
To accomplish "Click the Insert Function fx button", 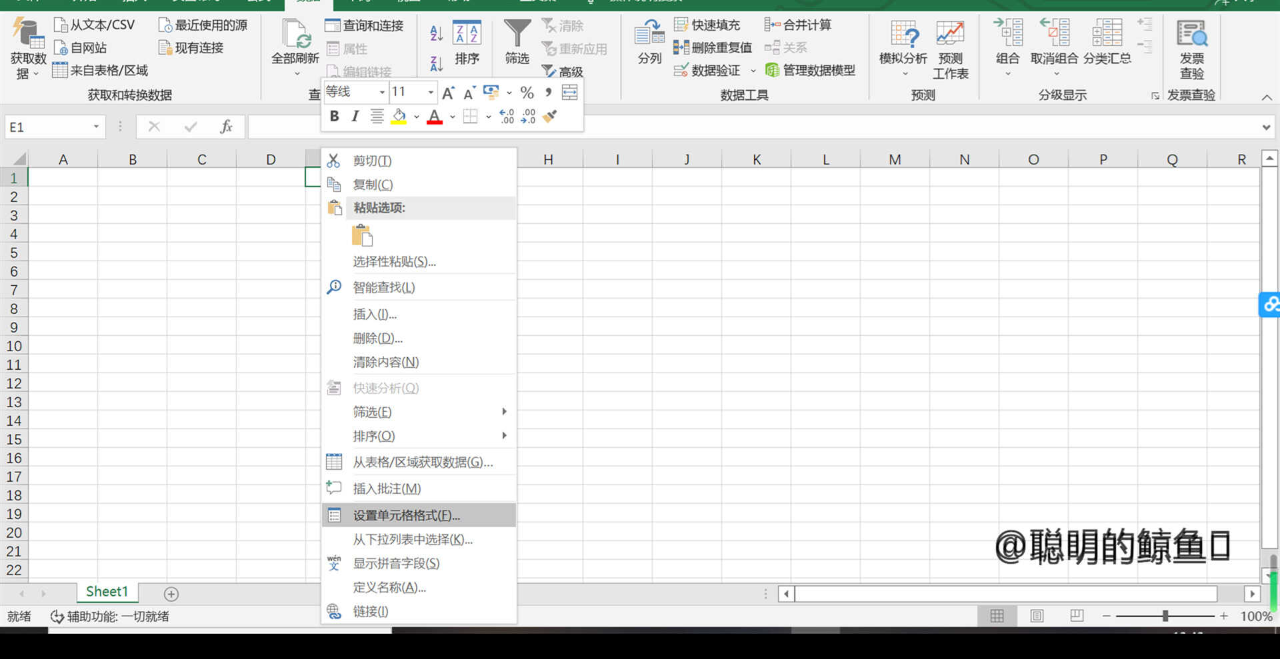I will pos(226,127).
